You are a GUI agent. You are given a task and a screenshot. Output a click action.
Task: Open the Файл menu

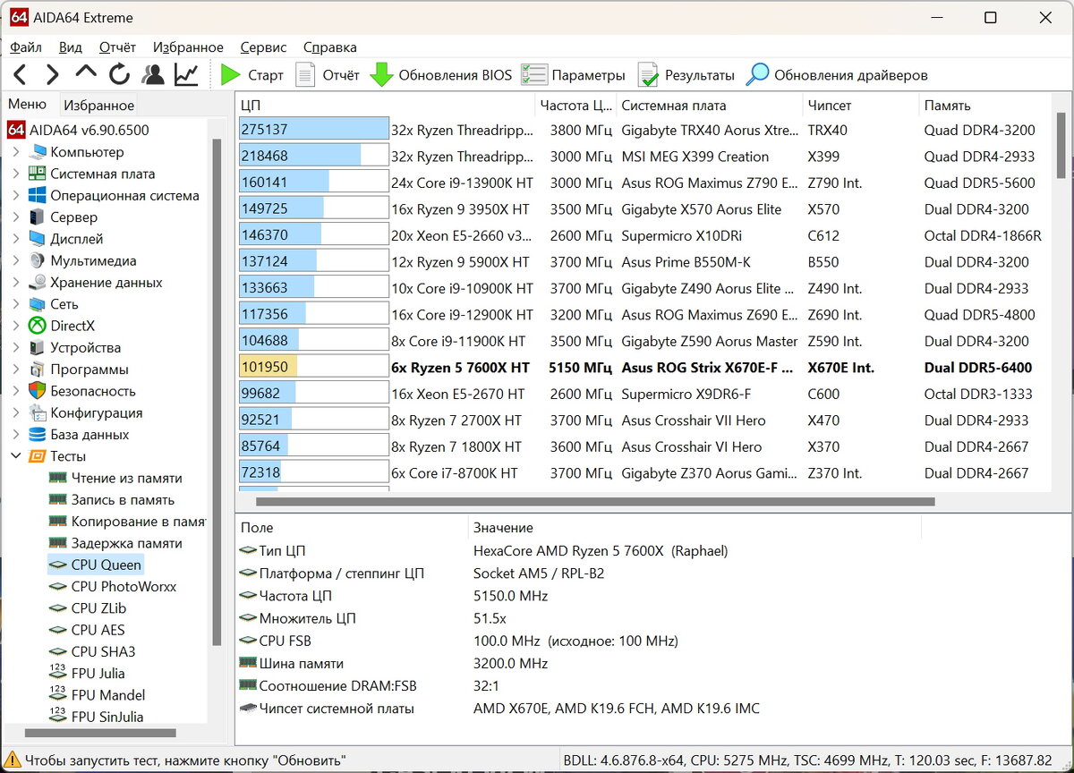26,47
